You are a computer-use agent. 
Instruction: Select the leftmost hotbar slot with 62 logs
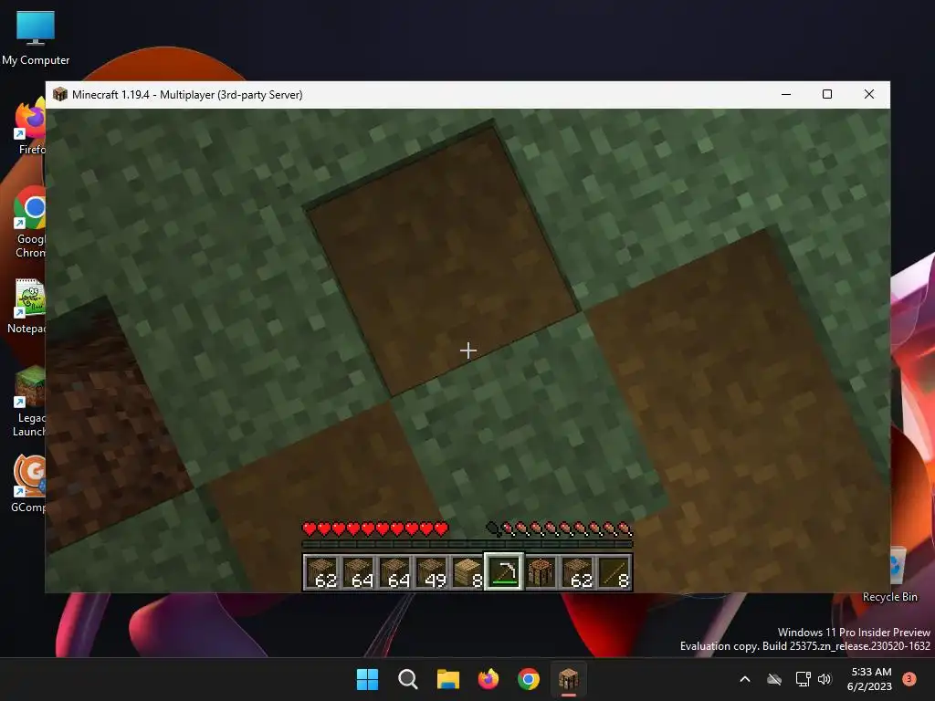click(322, 571)
